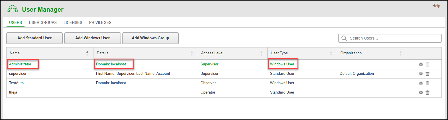Sort table by Name column arrow

87,53
